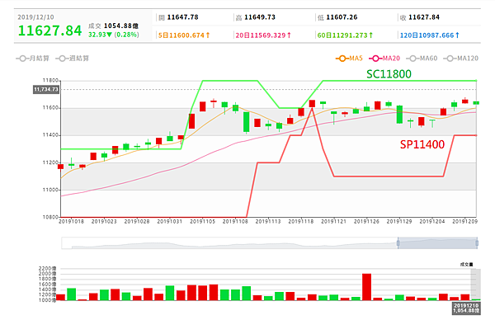Click the SP11400 label
The width and height of the screenshot is (495, 320).
point(422,144)
